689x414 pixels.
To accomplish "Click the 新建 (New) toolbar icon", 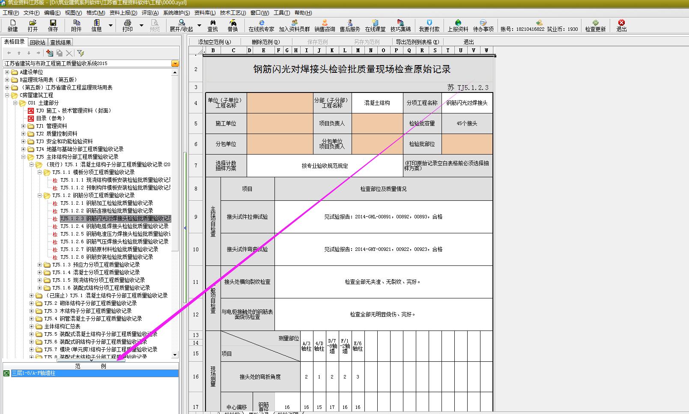I will click(12, 25).
